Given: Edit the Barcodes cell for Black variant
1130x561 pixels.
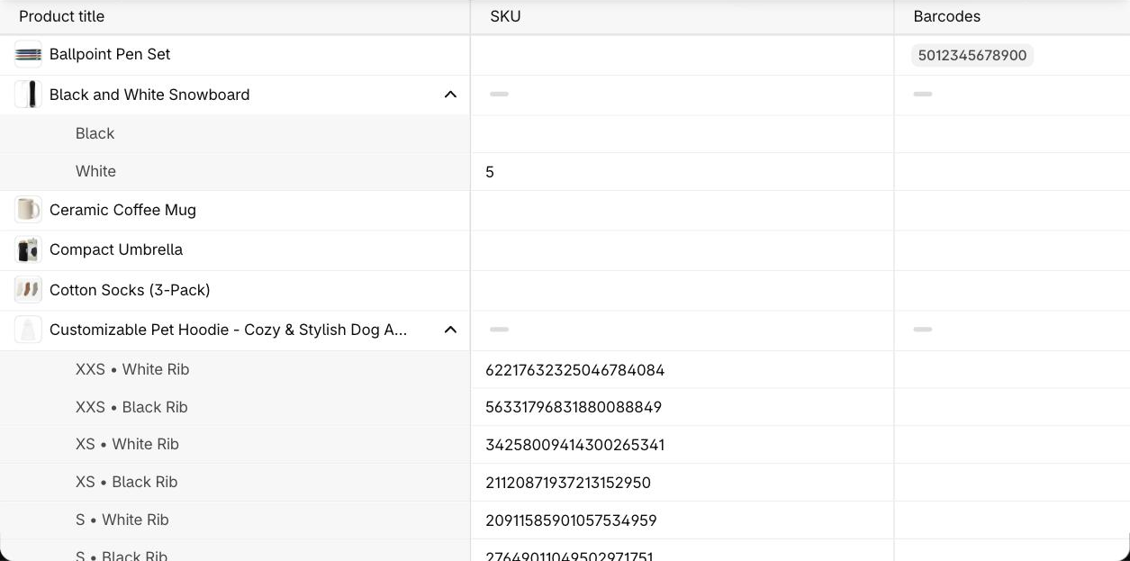Looking at the screenshot, I should [x=1012, y=133].
